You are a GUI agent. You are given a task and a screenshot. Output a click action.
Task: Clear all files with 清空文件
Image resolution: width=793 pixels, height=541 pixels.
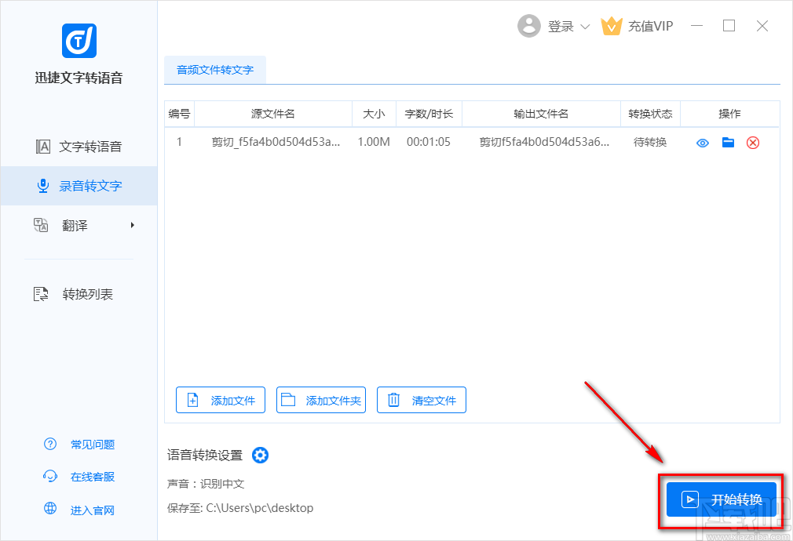click(422, 400)
